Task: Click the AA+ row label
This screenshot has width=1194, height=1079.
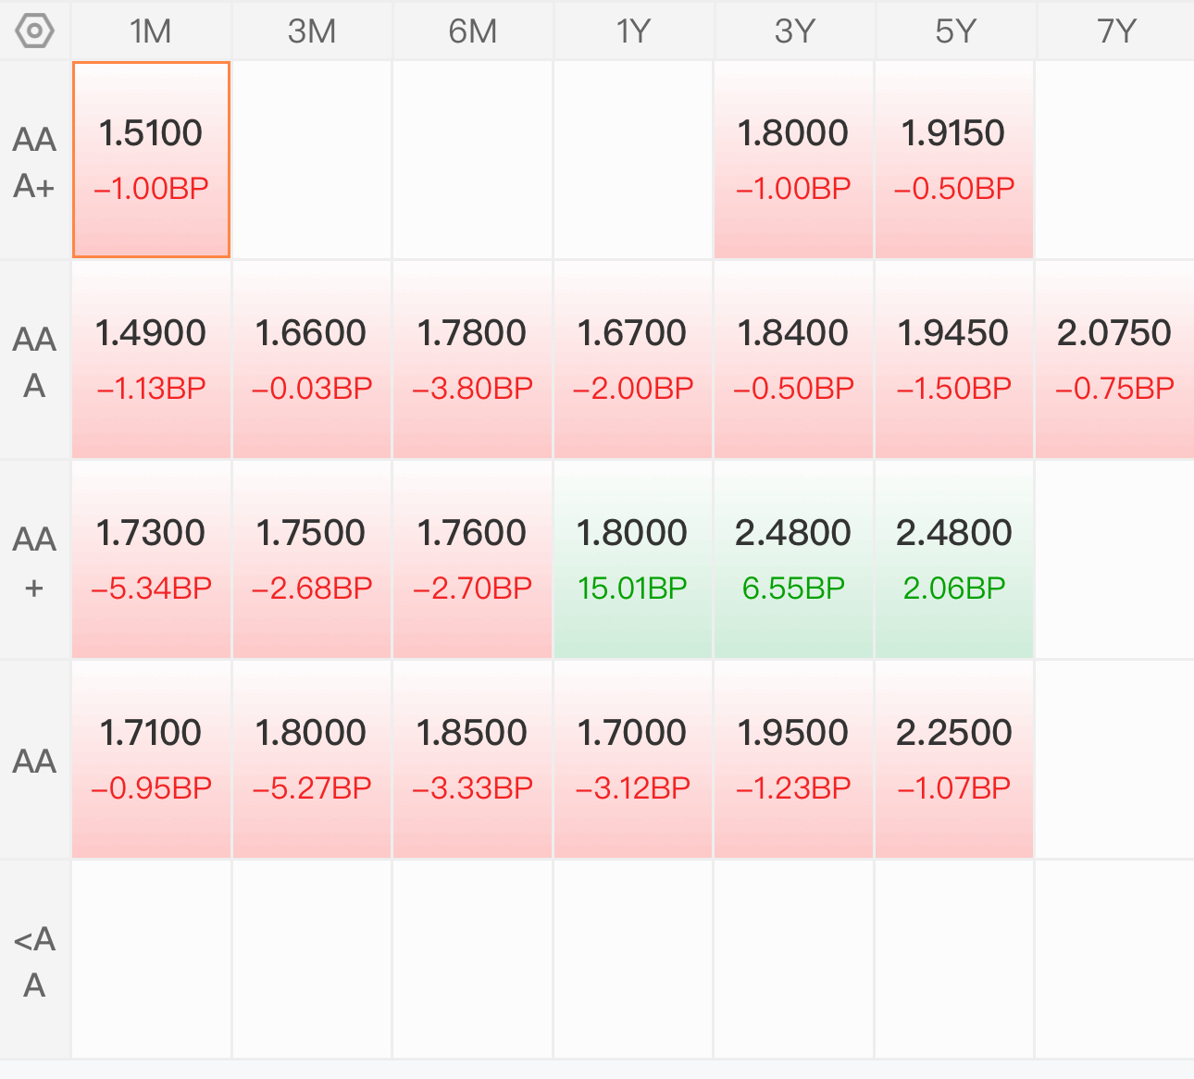Action: pyautogui.click(x=35, y=562)
